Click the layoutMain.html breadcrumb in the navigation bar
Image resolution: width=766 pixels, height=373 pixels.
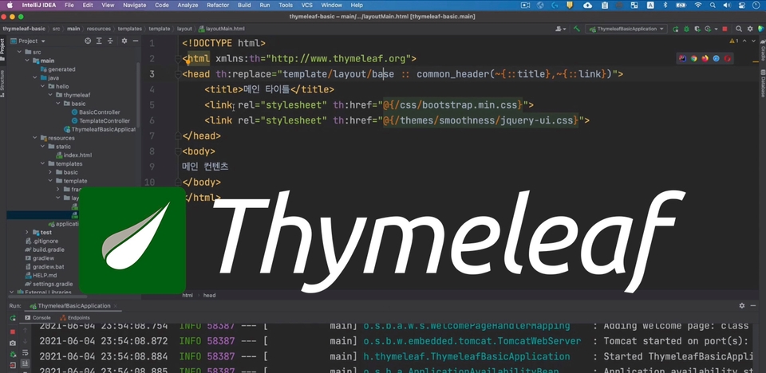click(221, 29)
